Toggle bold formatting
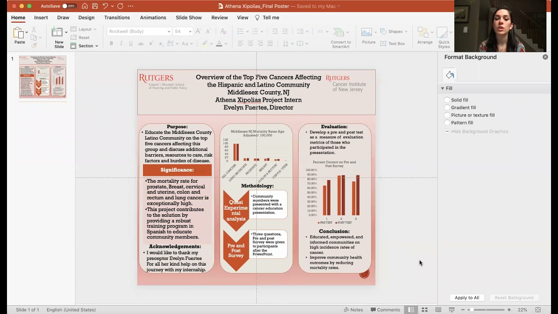The image size is (558, 314). (x=111, y=44)
